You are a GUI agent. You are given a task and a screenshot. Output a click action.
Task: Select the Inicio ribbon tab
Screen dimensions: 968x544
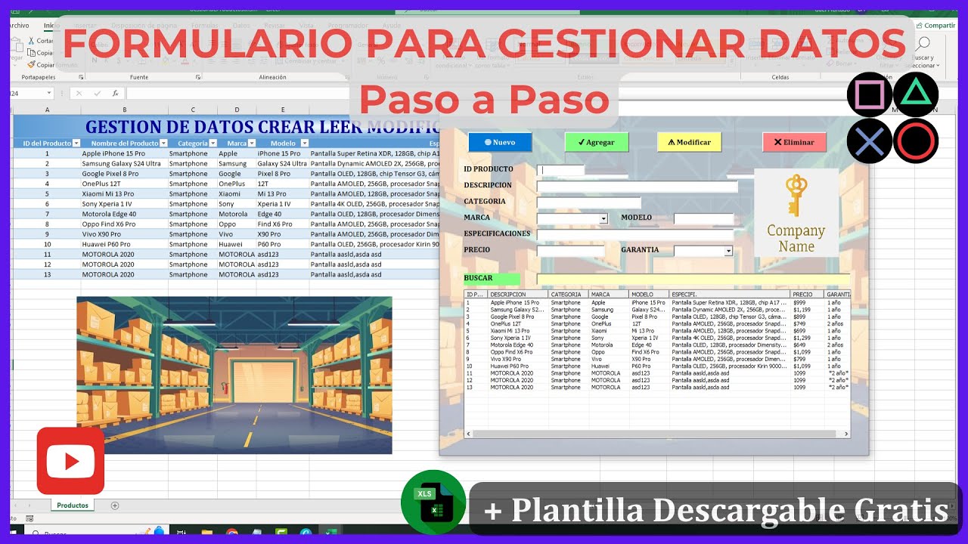click(51, 25)
